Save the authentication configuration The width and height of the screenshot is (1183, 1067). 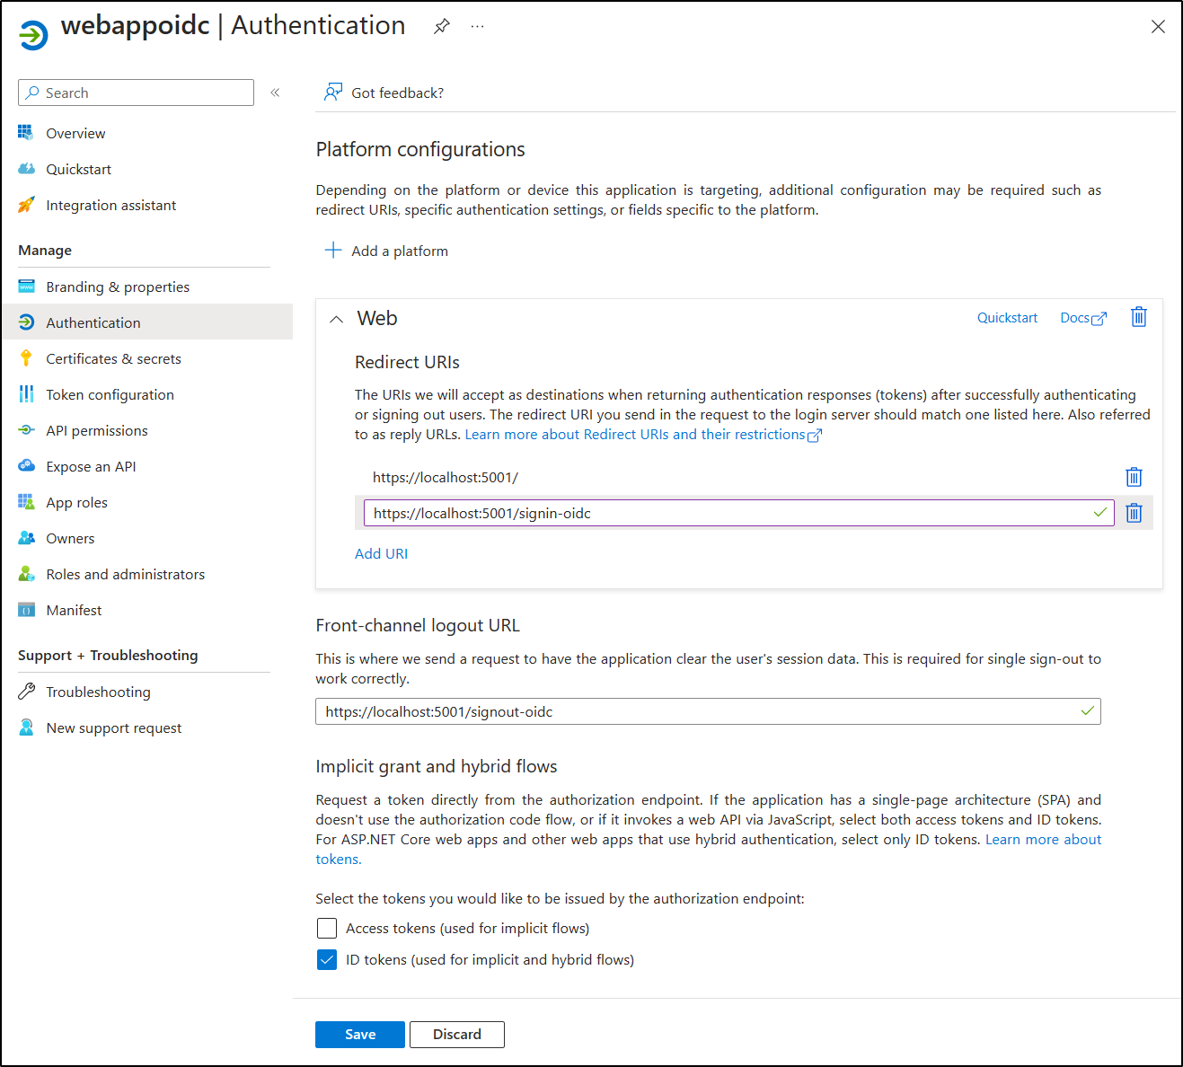click(x=359, y=1034)
